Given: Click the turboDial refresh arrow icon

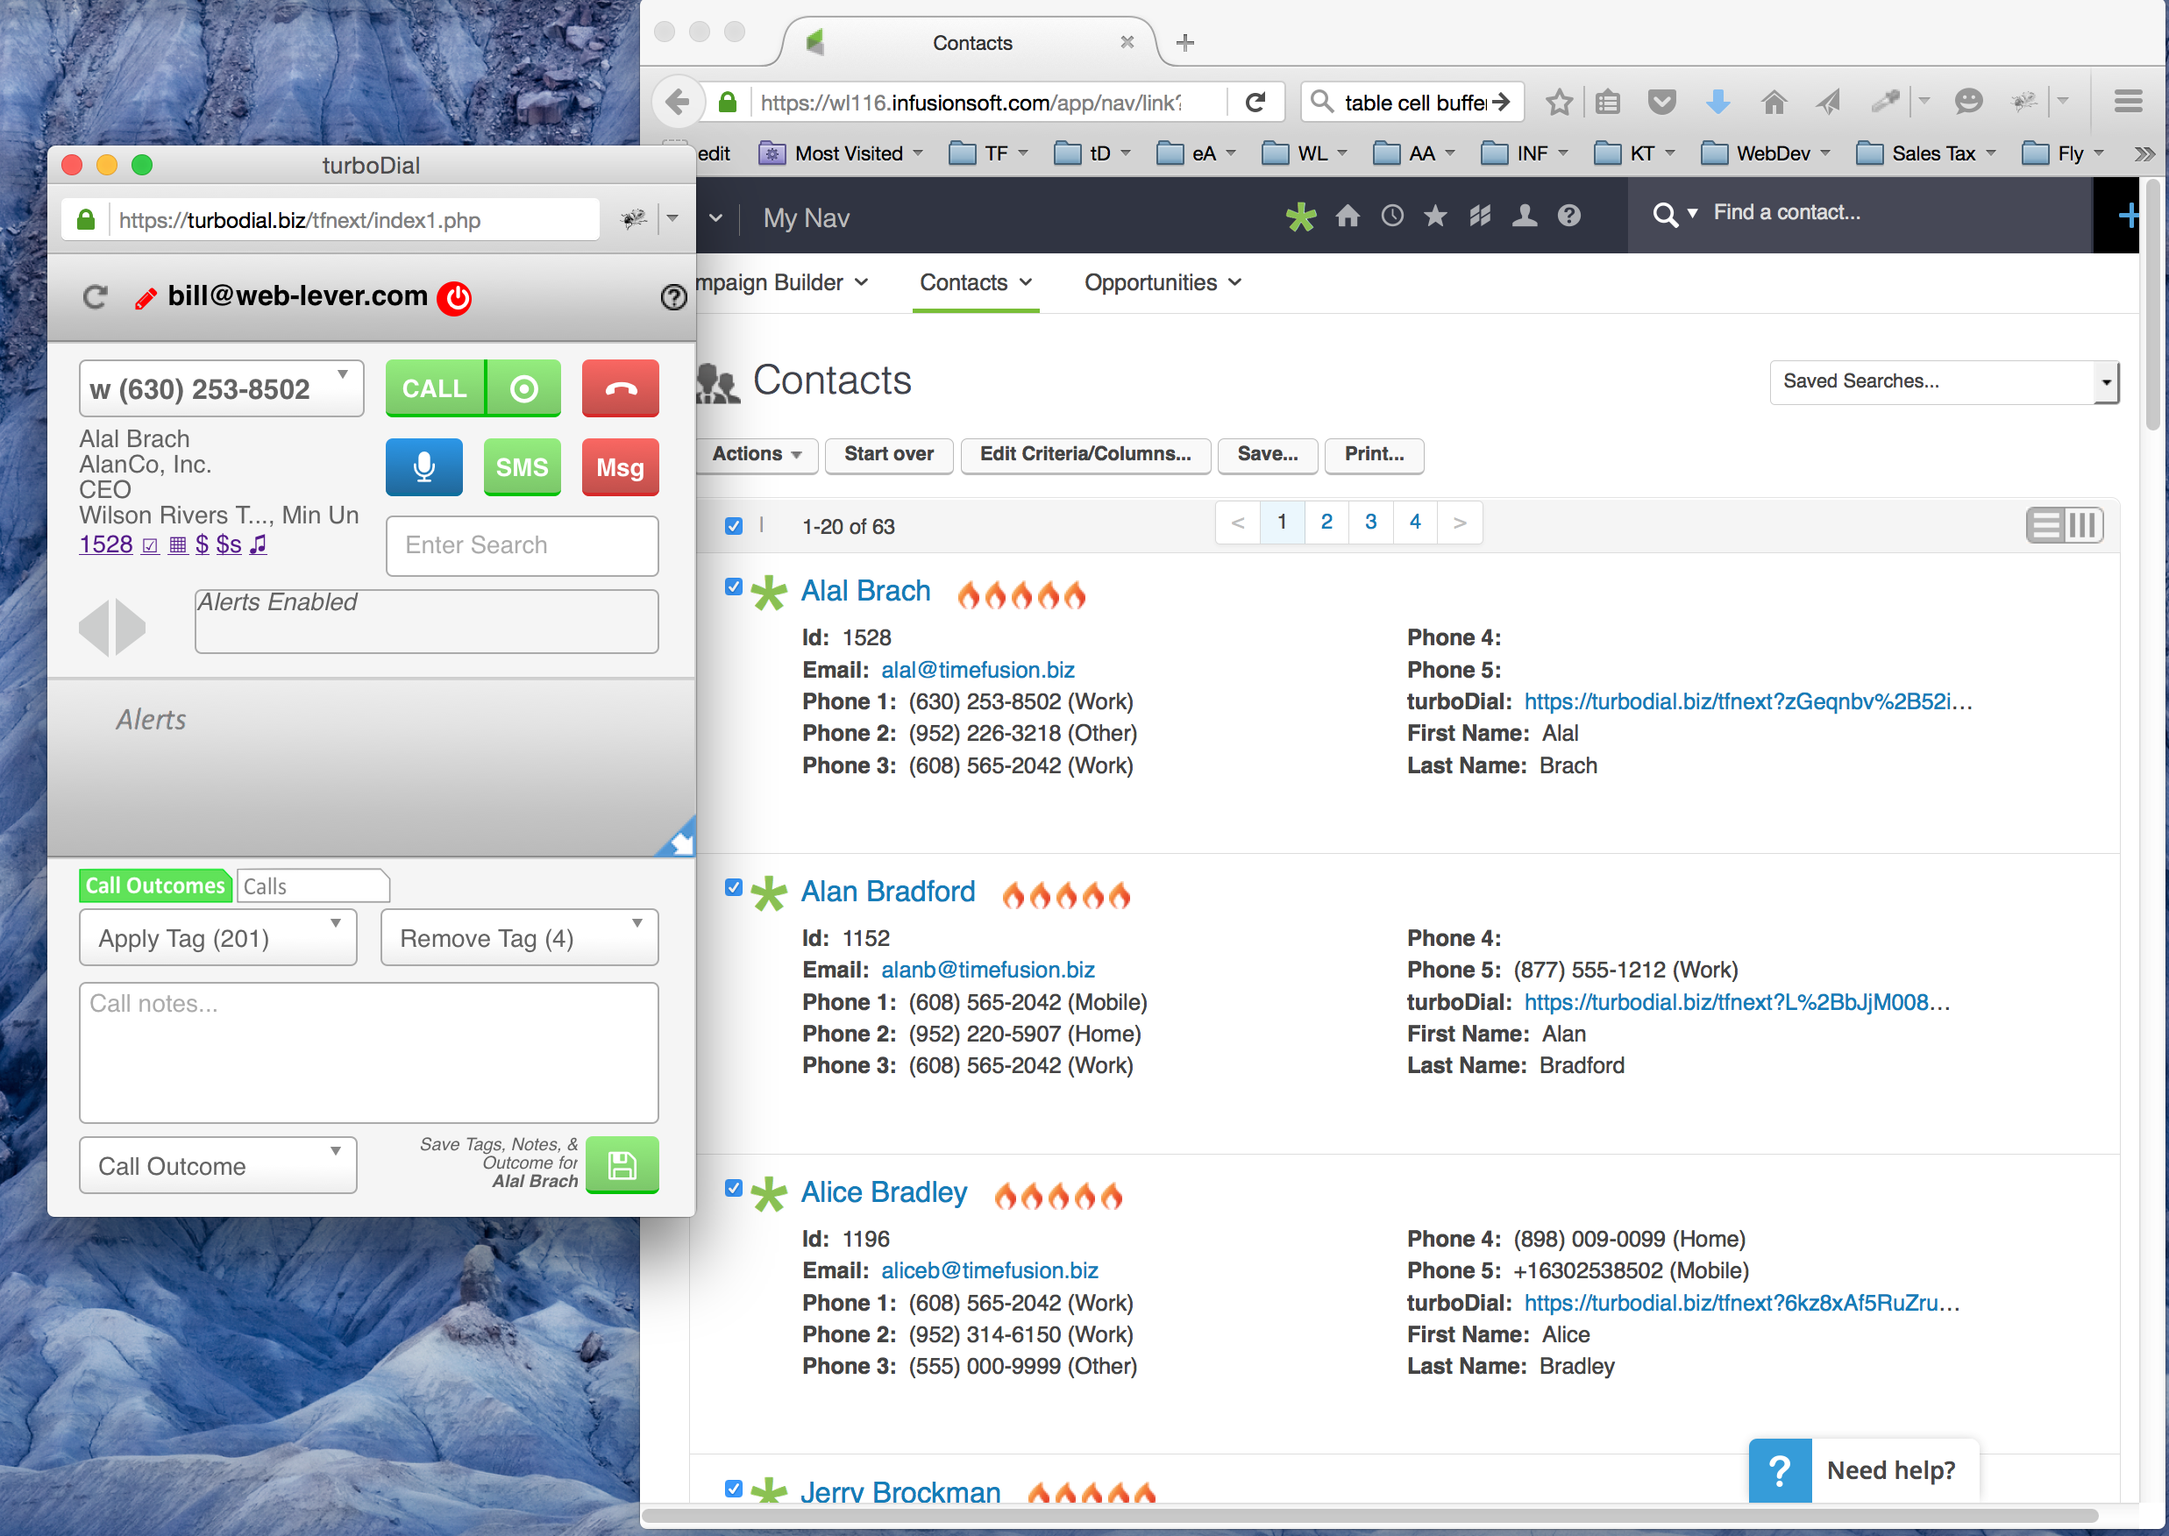Looking at the screenshot, I should [95, 297].
